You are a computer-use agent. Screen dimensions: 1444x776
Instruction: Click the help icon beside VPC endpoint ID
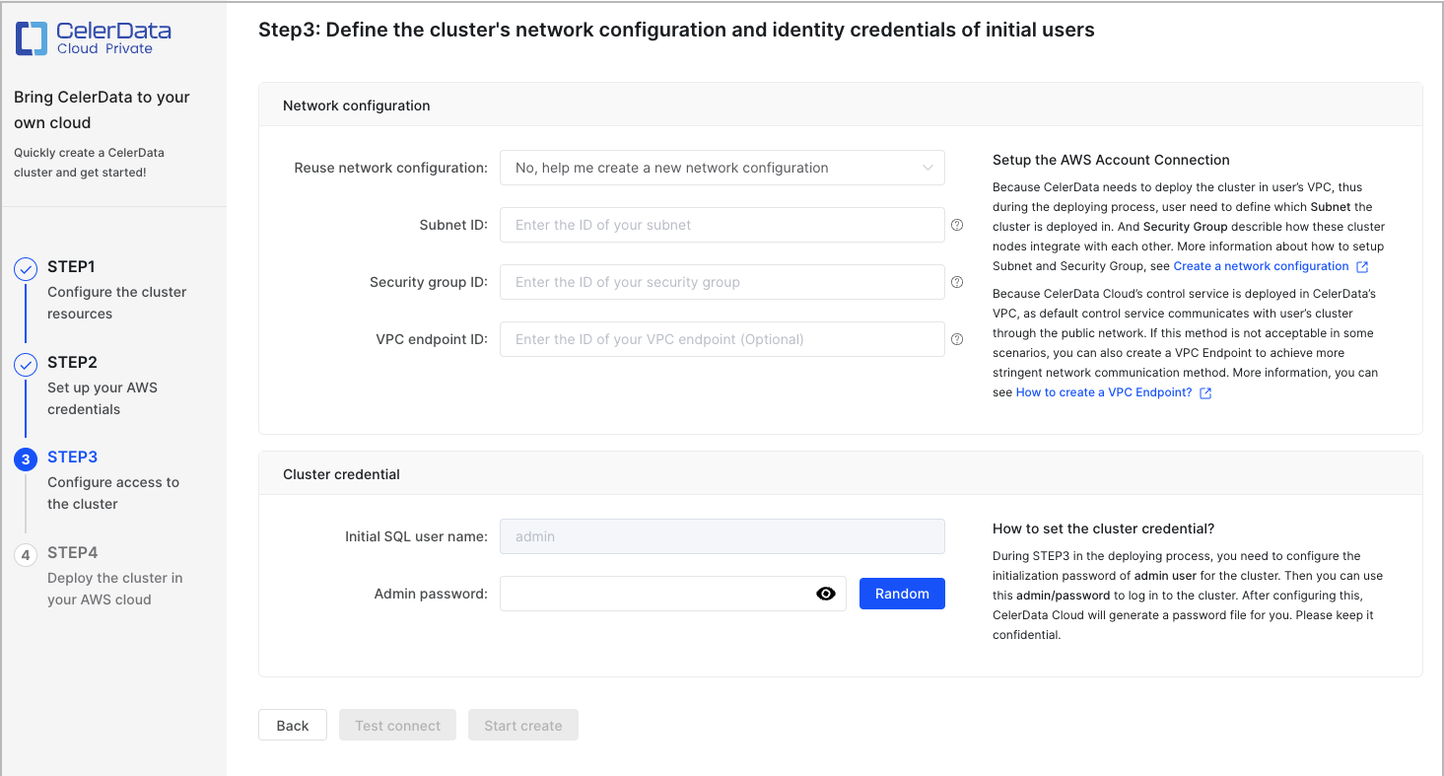tap(957, 339)
